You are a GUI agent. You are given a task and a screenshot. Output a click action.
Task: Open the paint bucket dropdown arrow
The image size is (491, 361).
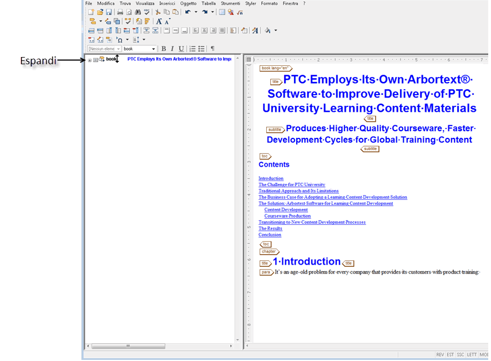click(x=276, y=30)
